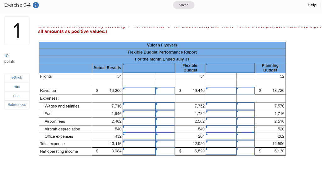Click the info icon beside Exercise 9-4
This screenshot has height=174, width=322.
click(36, 5)
